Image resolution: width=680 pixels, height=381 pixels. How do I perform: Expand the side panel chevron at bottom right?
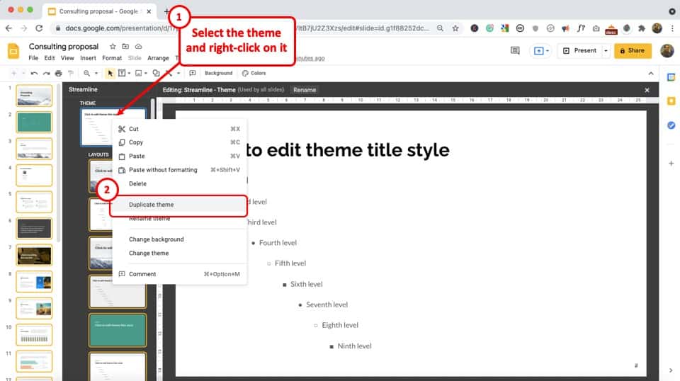point(671,370)
